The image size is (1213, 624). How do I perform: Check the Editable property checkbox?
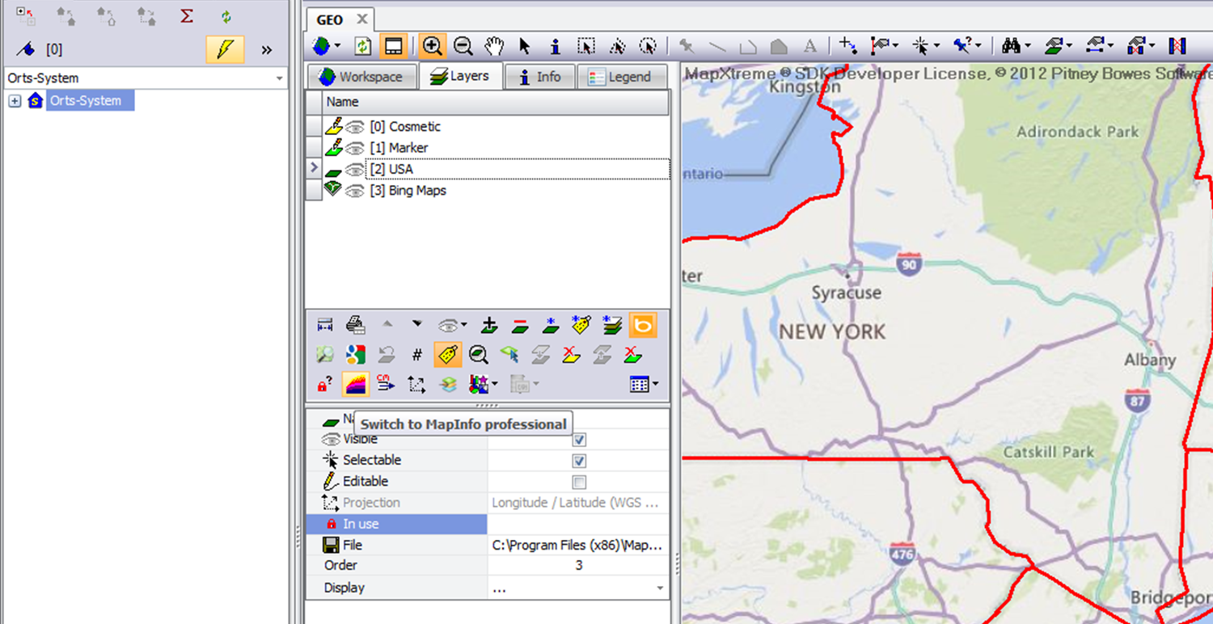(579, 482)
